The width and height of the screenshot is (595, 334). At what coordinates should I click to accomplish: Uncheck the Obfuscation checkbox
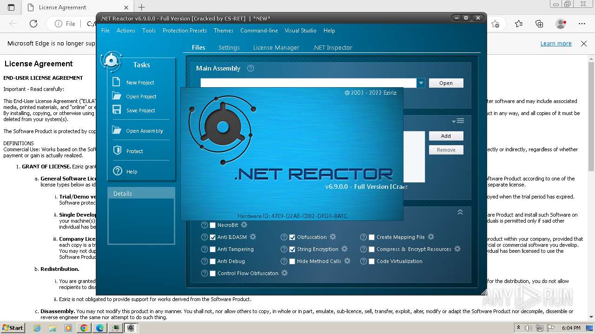tap(292, 237)
